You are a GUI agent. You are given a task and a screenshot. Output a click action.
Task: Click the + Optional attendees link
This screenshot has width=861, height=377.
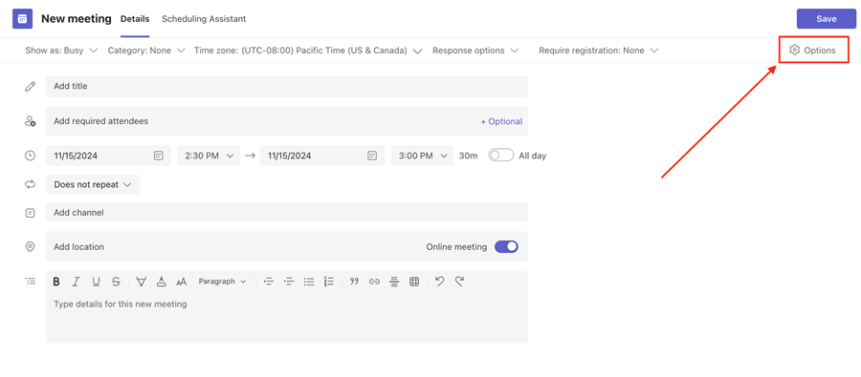[501, 121]
